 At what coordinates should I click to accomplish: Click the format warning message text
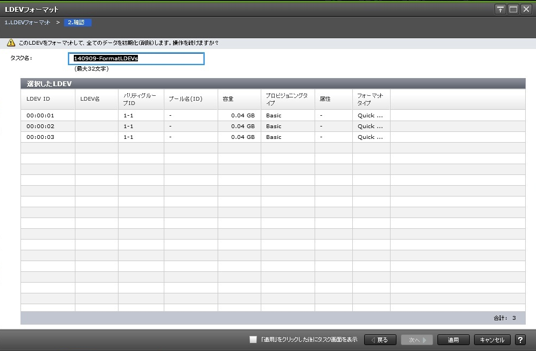coord(119,43)
